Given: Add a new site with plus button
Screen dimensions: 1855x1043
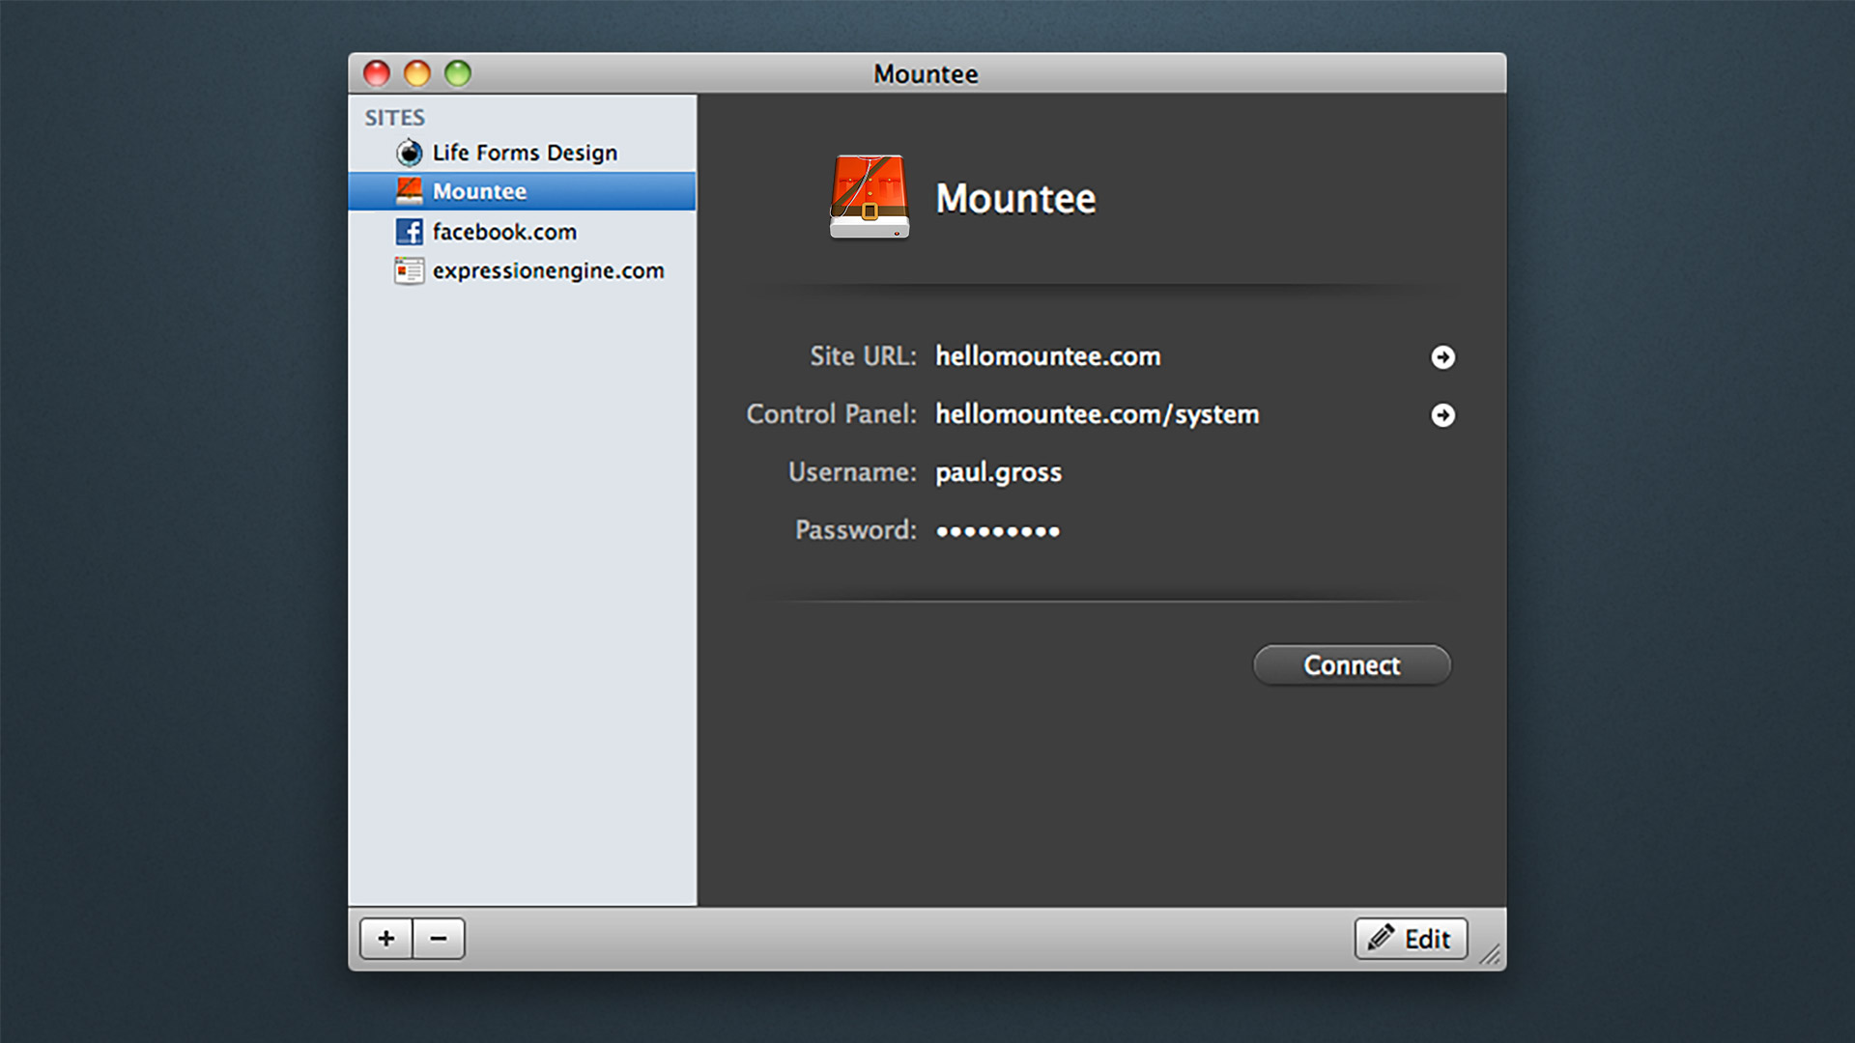Looking at the screenshot, I should [x=386, y=939].
